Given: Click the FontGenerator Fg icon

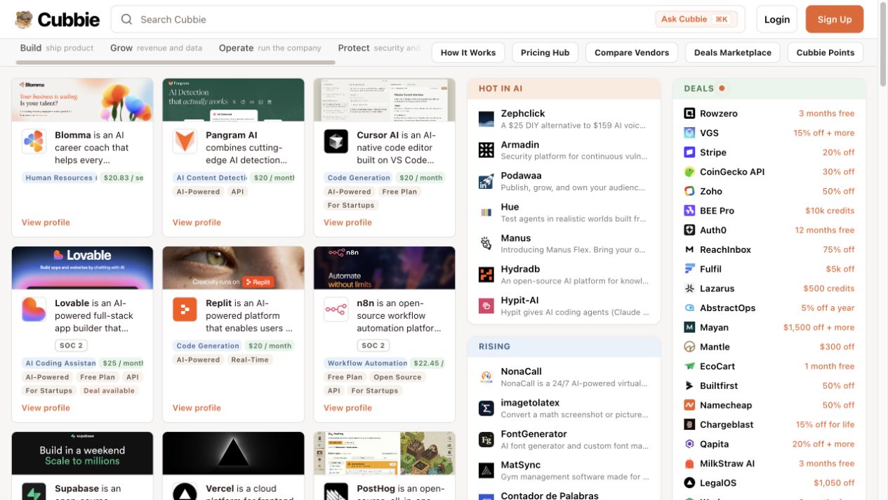Looking at the screenshot, I should click(486, 440).
